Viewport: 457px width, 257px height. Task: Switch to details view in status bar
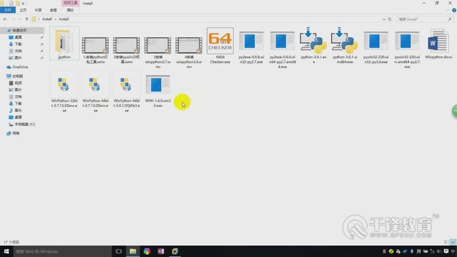click(x=446, y=242)
